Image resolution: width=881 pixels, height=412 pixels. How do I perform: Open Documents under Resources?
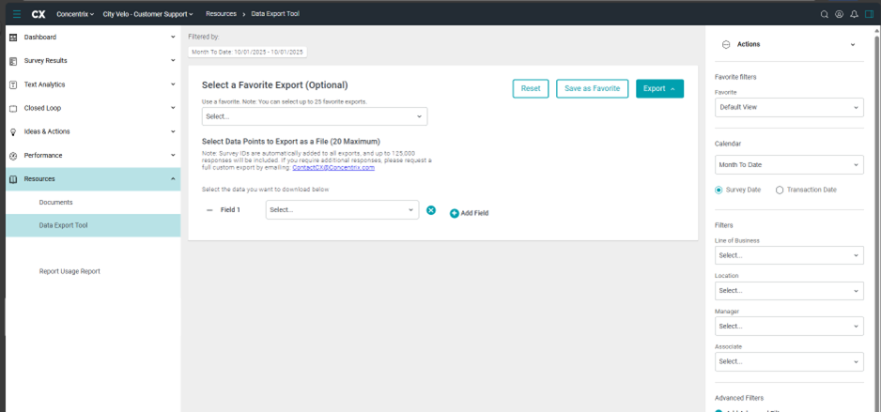[55, 202]
